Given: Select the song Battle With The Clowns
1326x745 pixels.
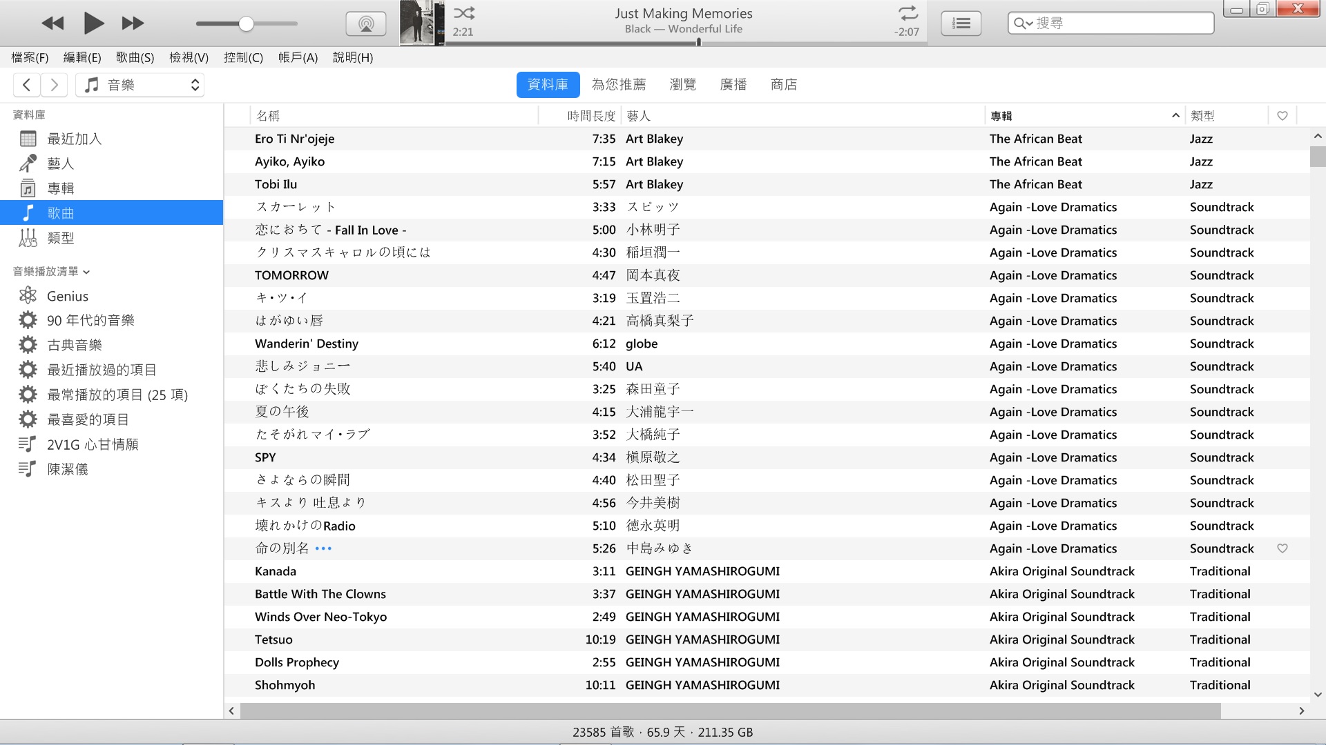Looking at the screenshot, I should pos(767,594).
